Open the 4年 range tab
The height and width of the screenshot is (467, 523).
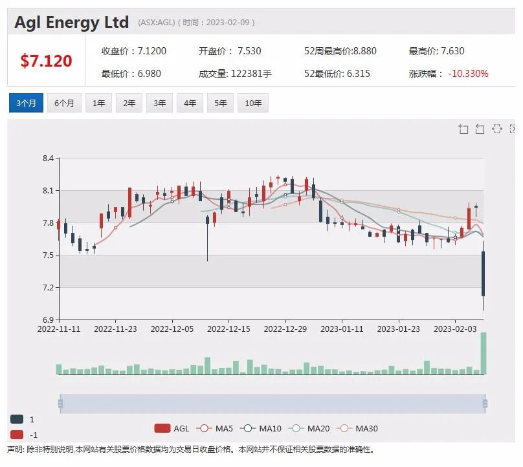pos(190,103)
